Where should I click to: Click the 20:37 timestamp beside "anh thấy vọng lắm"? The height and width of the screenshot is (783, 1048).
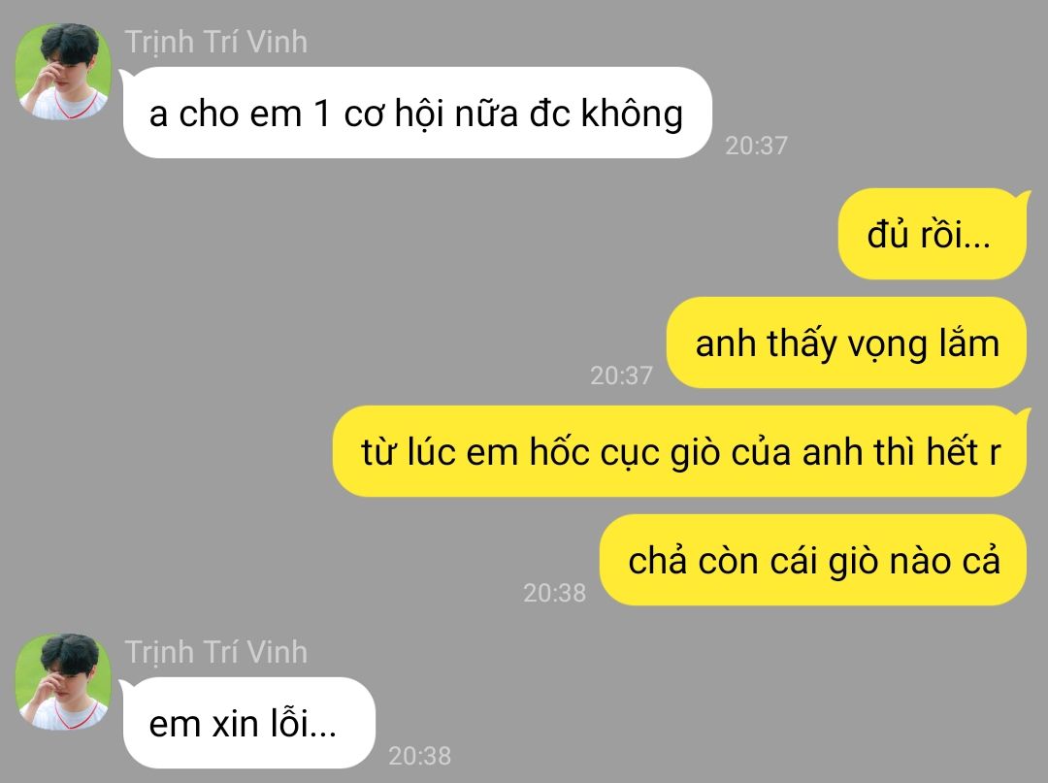pos(622,375)
